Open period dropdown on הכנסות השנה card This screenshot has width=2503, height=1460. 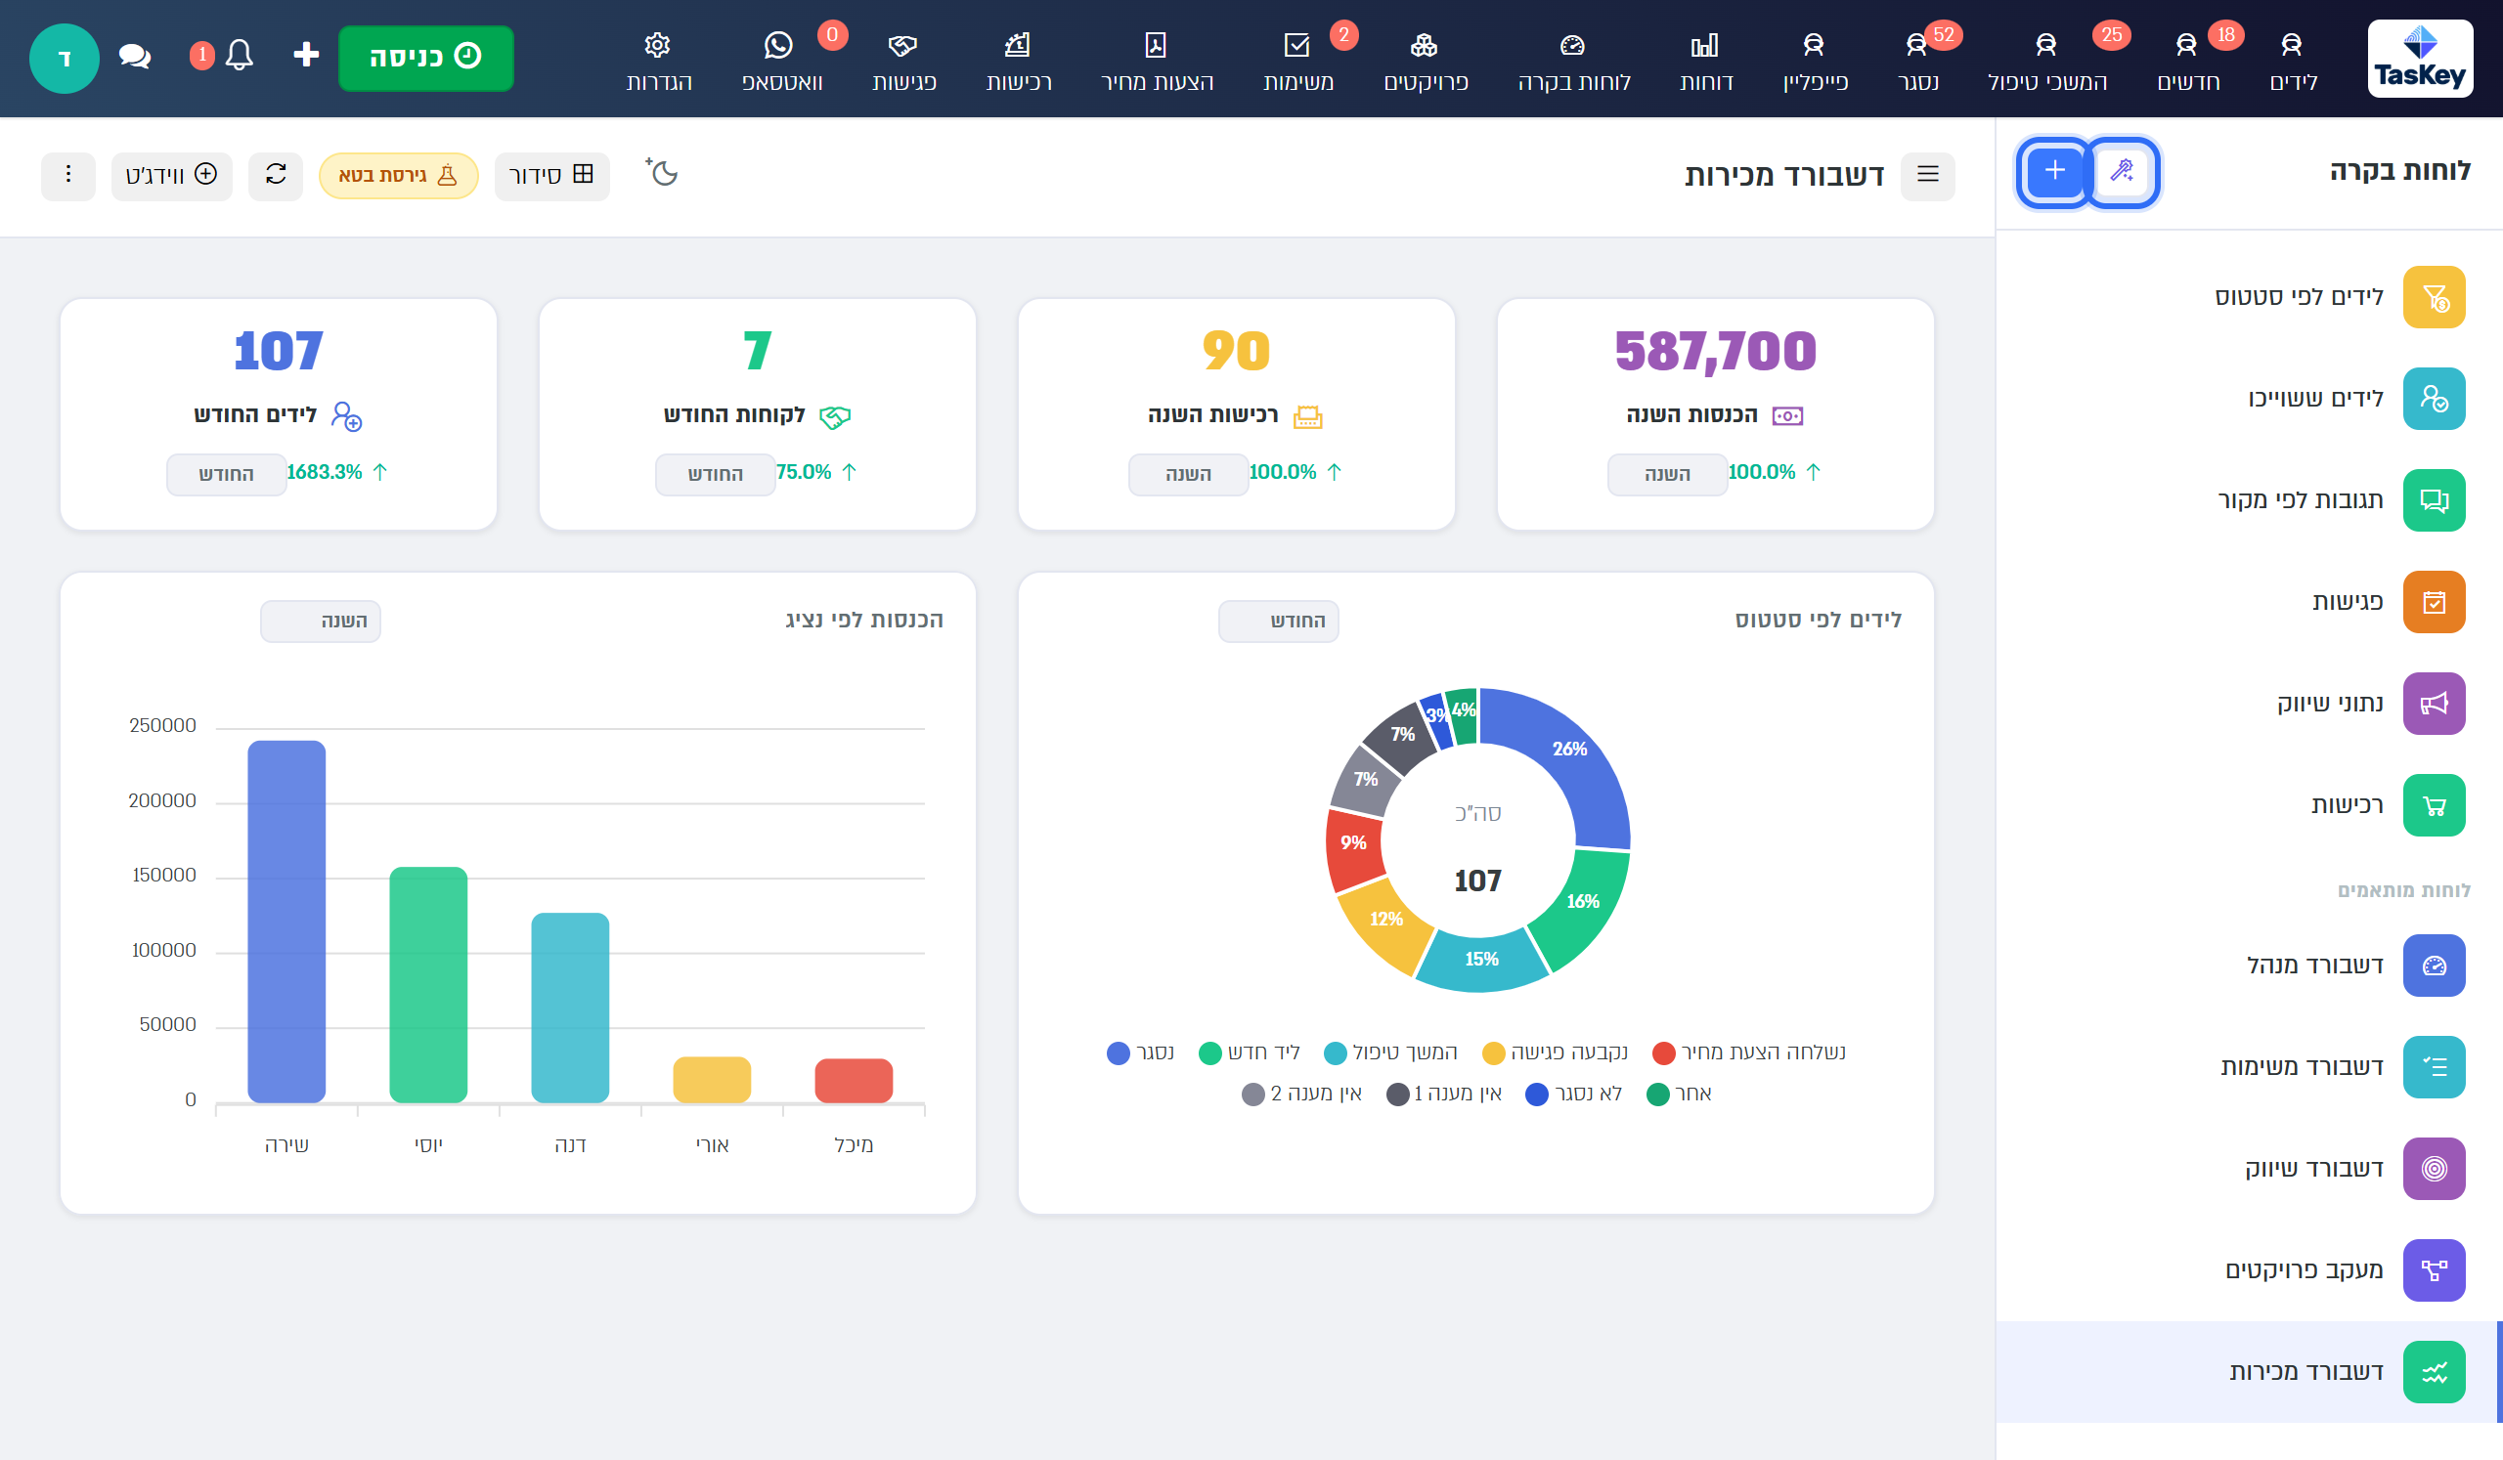point(1667,474)
